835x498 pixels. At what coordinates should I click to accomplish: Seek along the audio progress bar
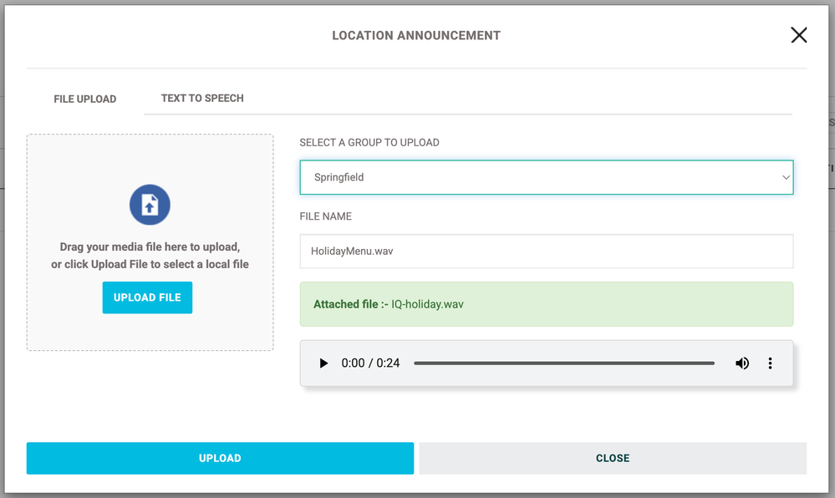[x=564, y=363]
